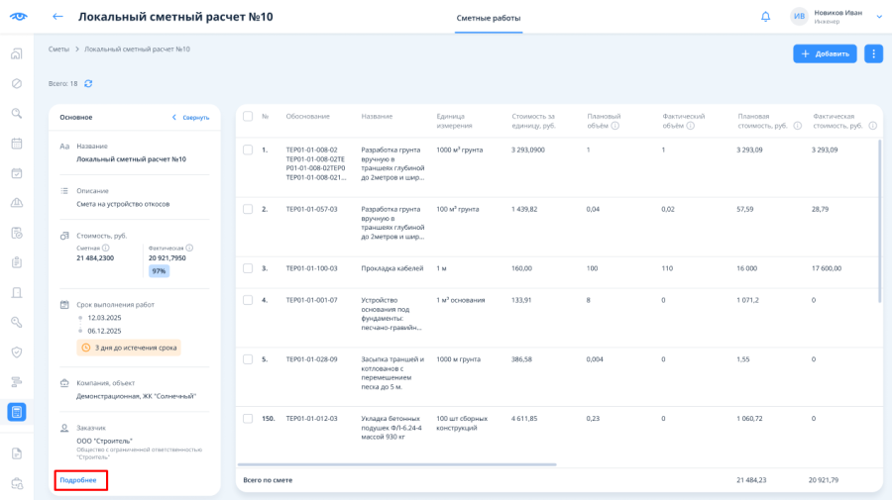Open the Сметные работы tab
The image size is (892, 500).
click(x=488, y=18)
